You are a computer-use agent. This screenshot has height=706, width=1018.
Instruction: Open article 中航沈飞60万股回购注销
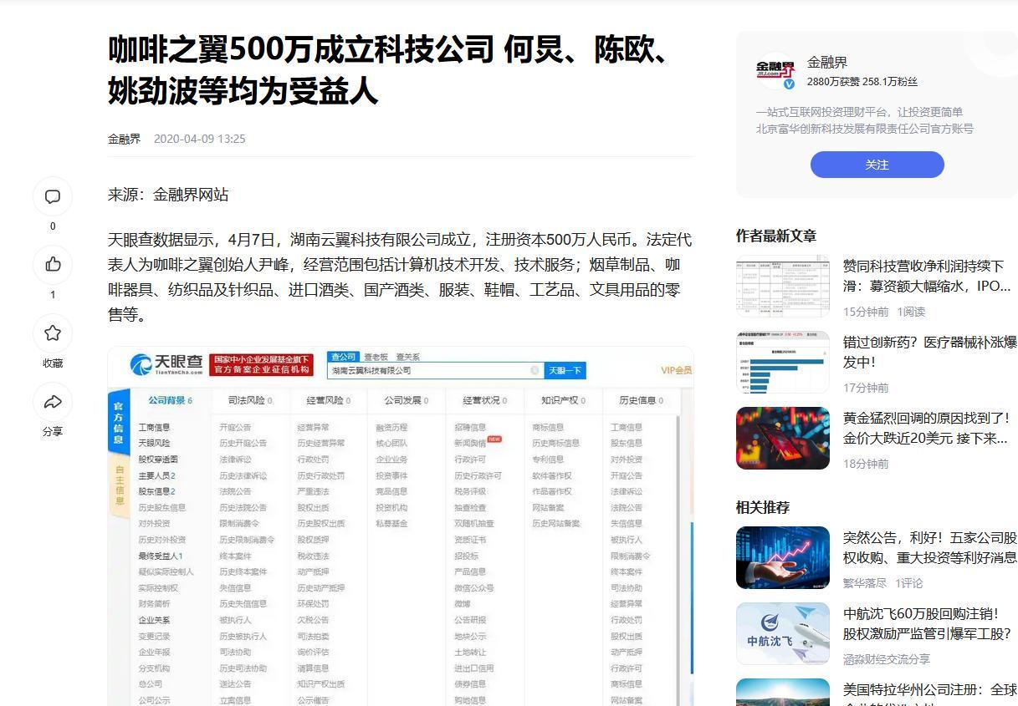click(928, 623)
